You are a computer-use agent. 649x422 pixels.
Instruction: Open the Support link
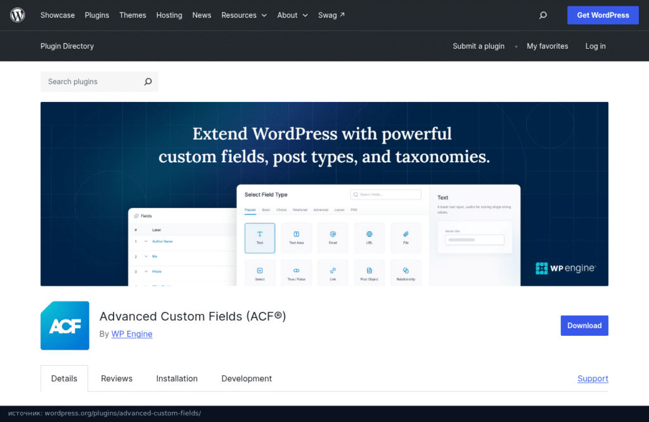593,378
